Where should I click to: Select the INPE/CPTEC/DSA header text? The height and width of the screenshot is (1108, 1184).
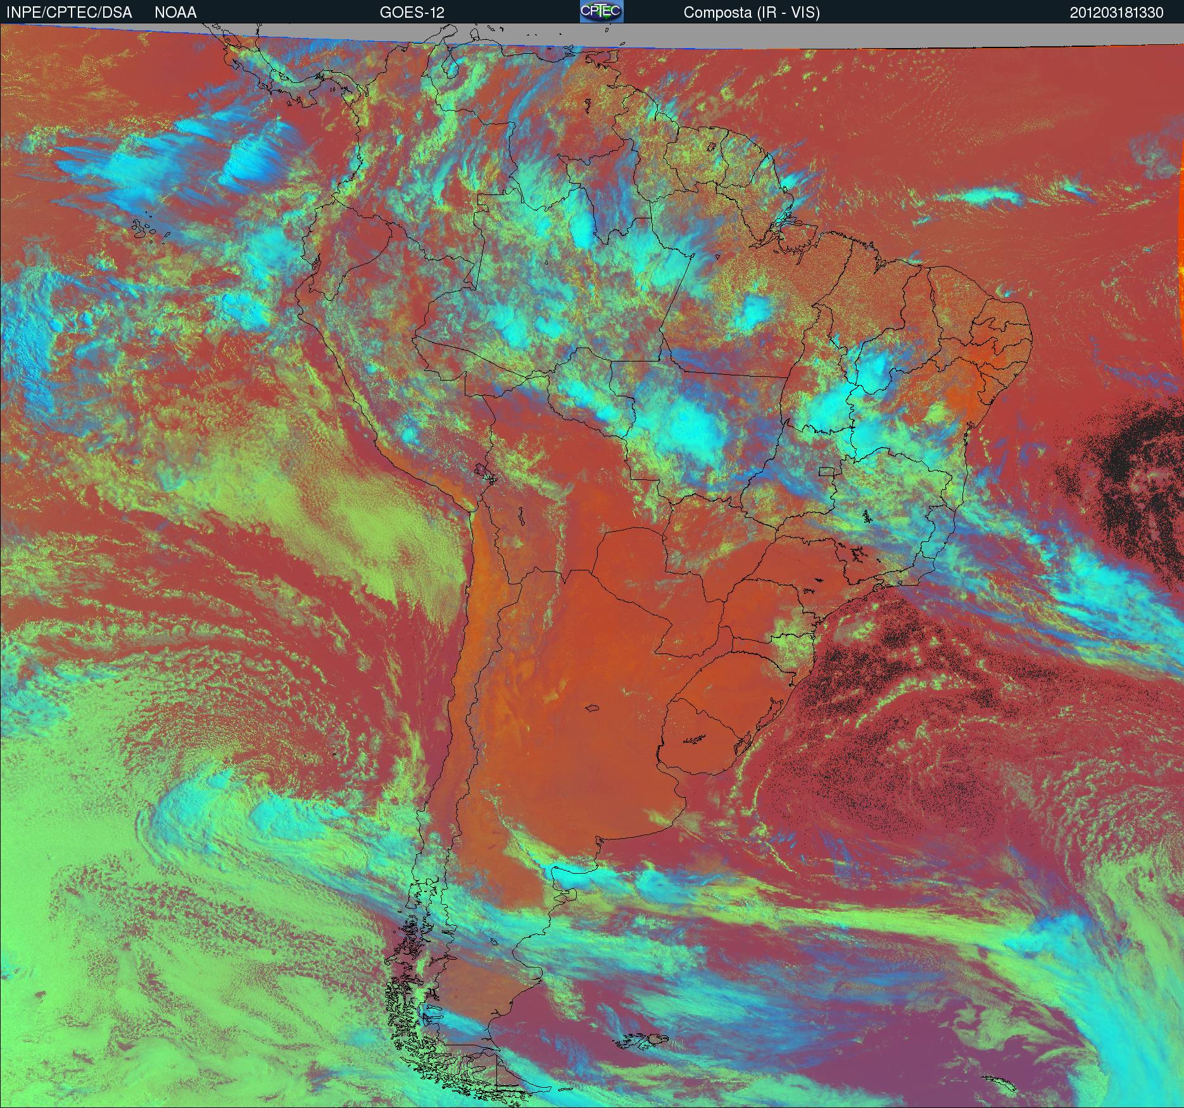(70, 13)
